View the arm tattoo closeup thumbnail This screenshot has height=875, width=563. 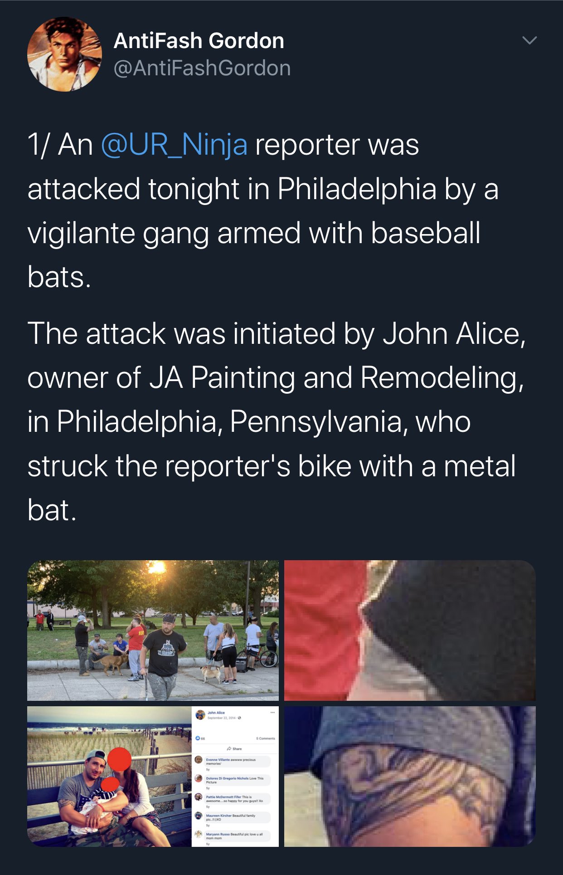pos(410,776)
